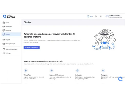The image size is (128, 96).
Task: Open the floating Qontak chat widget
Action: (x=120, y=79)
